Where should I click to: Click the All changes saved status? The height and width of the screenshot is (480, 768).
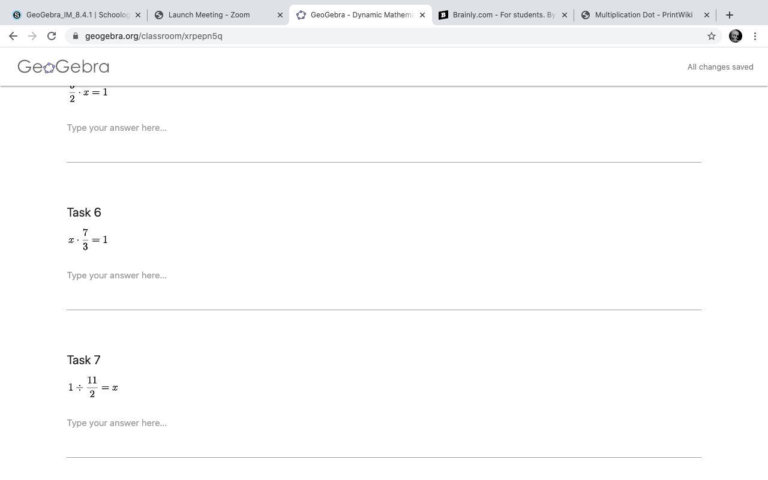pyautogui.click(x=720, y=67)
